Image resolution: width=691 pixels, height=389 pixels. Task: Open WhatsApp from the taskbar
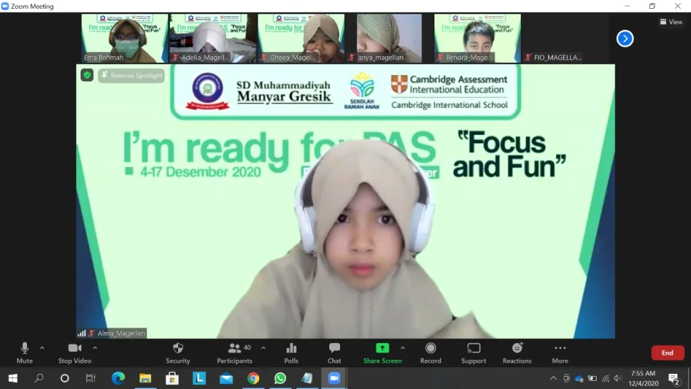[x=280, y=378]
